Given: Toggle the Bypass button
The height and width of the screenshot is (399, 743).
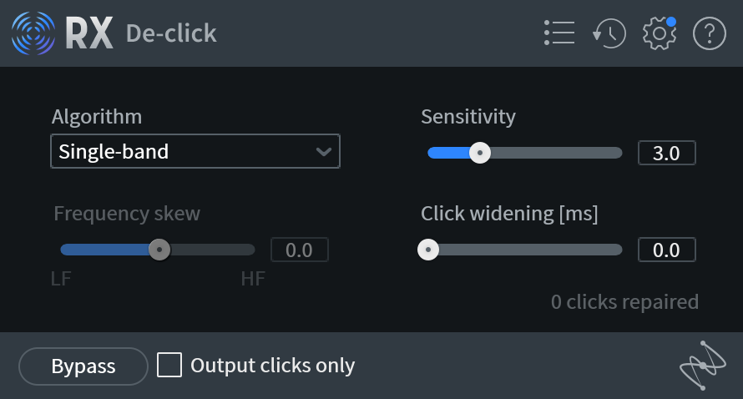Looking at the screenshot, I should [83, 366].
